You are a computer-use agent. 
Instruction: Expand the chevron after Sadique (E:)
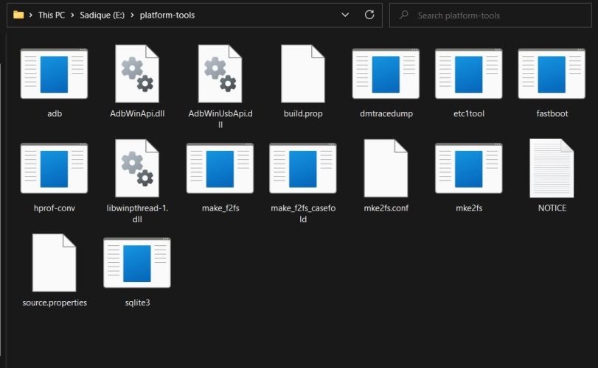pos(132,15)
